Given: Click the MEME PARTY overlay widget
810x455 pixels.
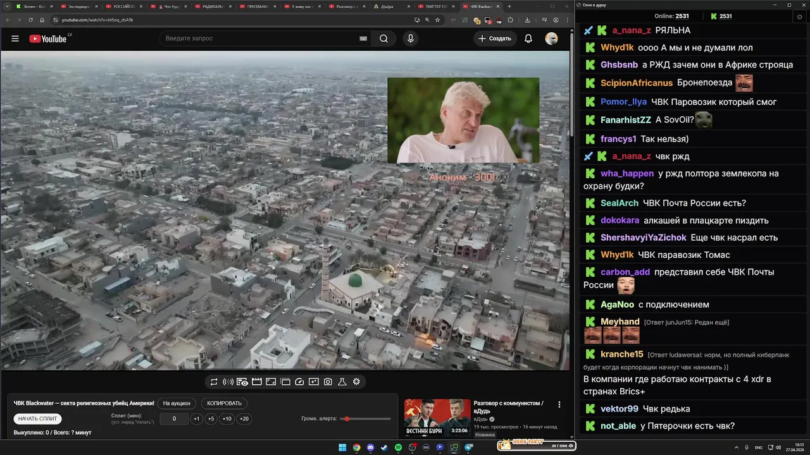Looking at the screenshot, I should pyautogui.click(x=537, y=445).
